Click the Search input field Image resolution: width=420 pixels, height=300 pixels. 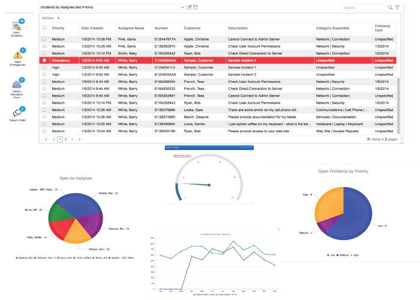(364, 7)
